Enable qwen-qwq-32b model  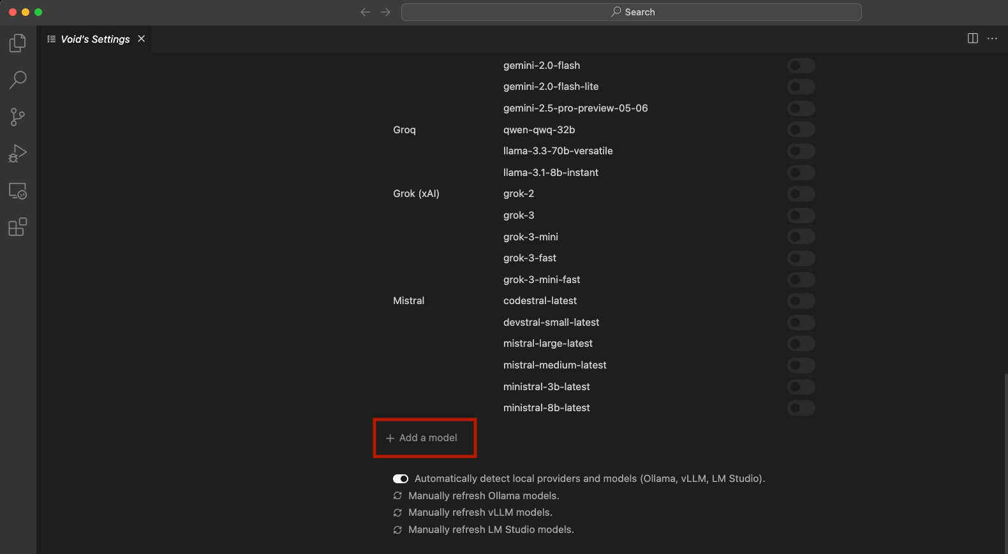pos(801,130)
